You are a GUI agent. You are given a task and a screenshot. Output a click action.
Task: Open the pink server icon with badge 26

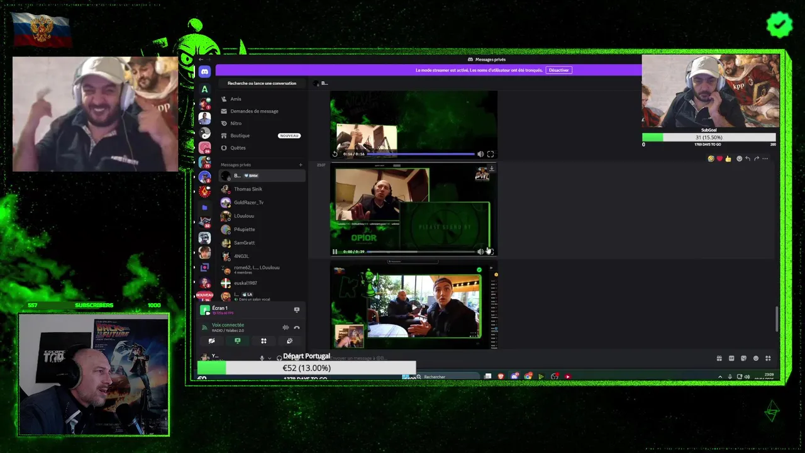204,148
